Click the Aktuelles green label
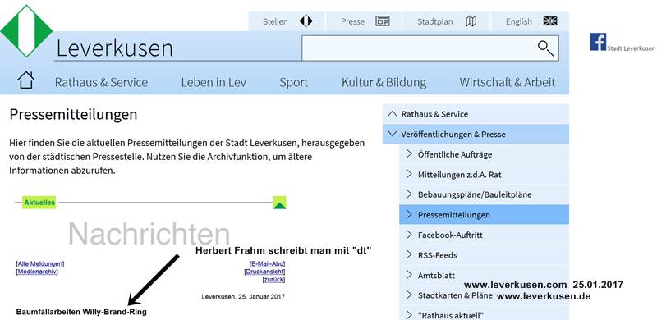This screenshot has width=657, height=320. (39, 203)
